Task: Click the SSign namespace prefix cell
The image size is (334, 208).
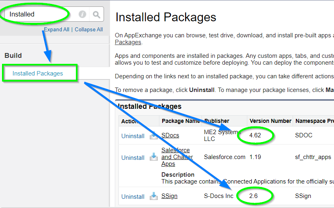Action: pos(303,196)
